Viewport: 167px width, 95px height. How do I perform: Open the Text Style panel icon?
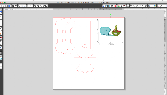tap(128, 6)
